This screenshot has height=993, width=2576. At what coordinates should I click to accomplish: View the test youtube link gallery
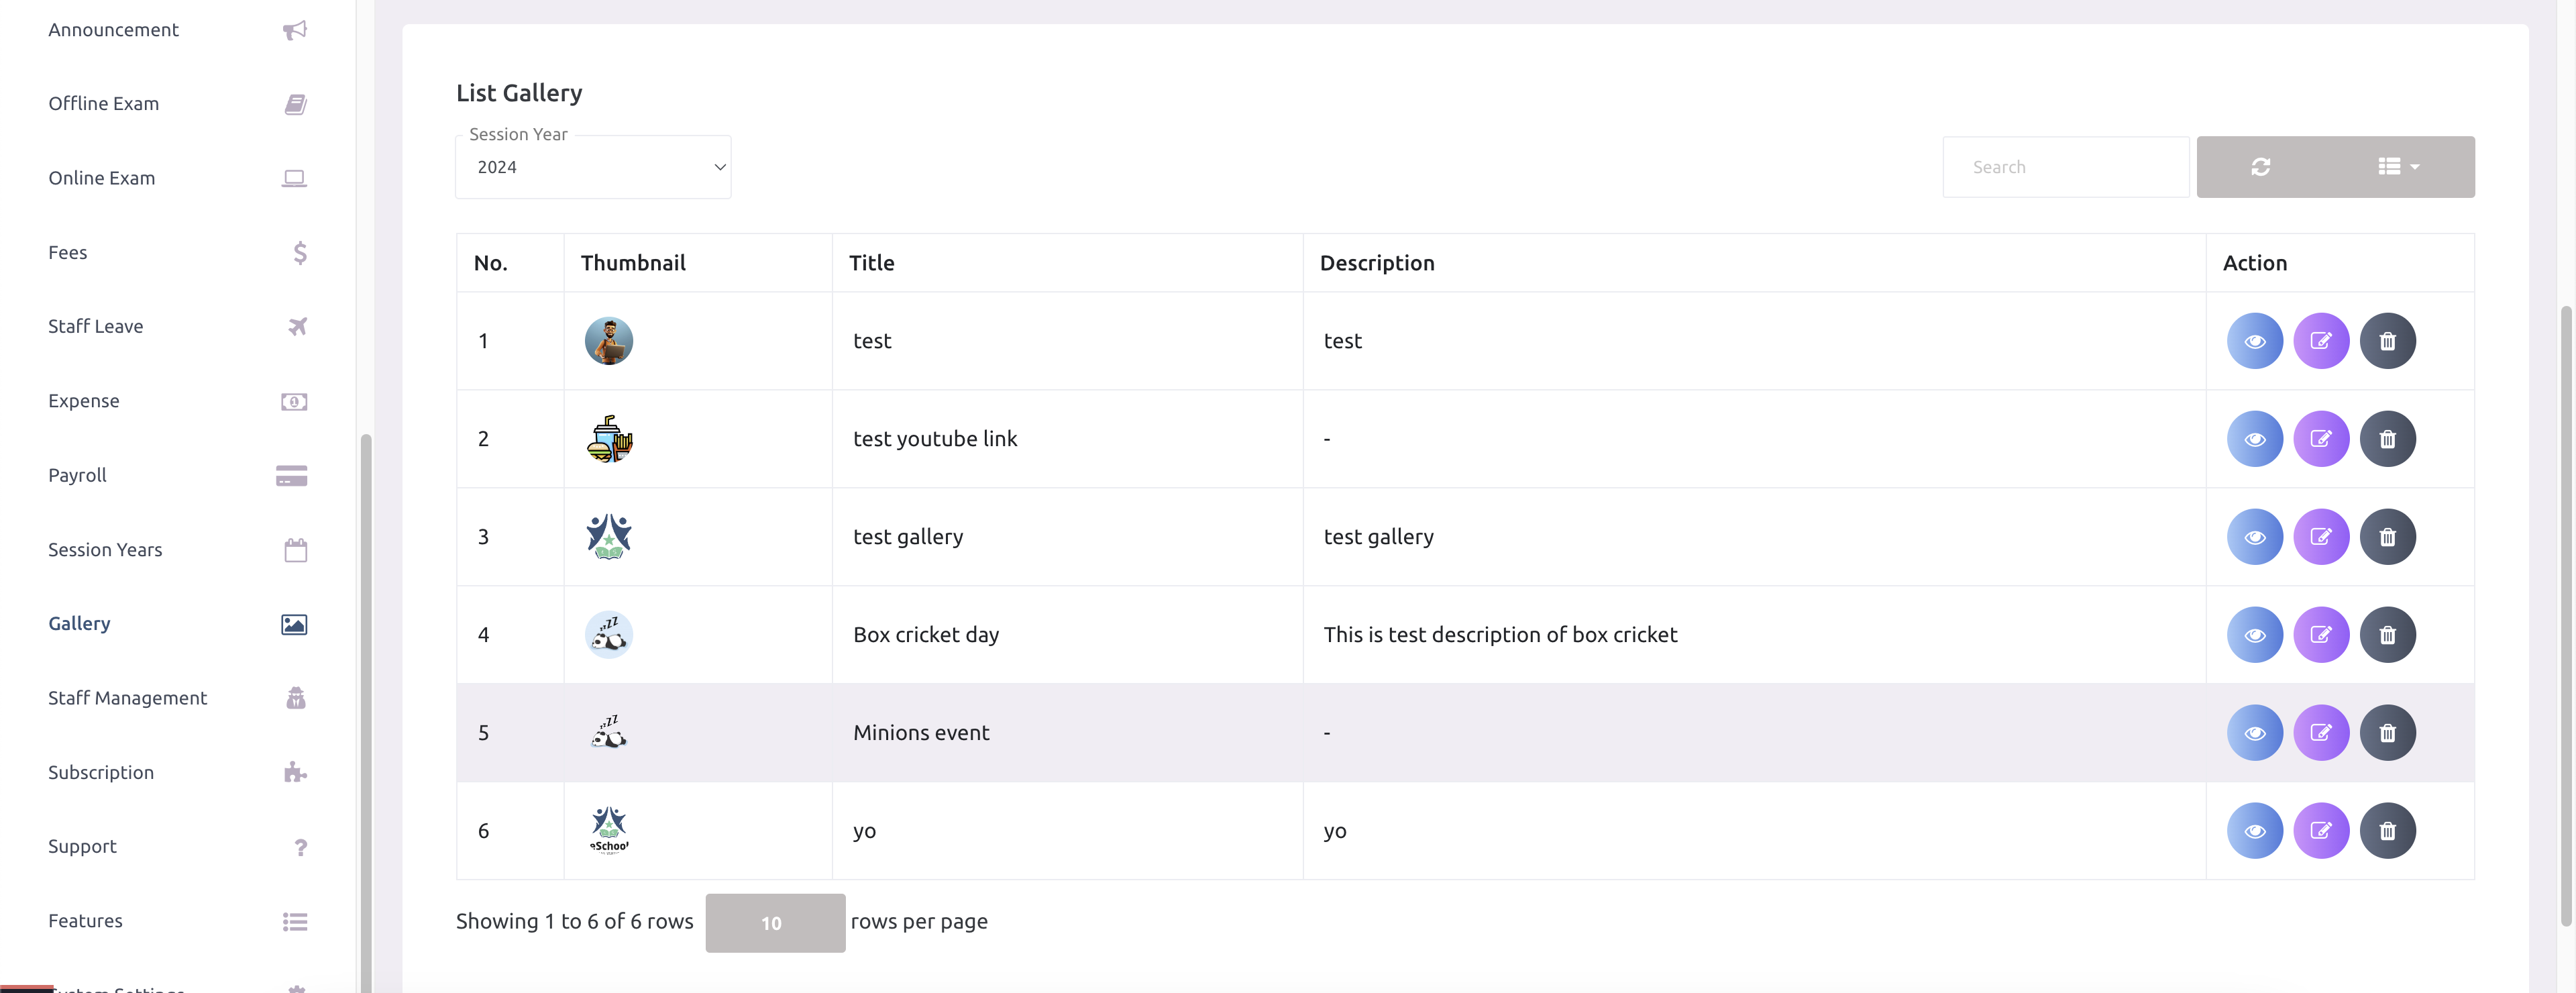click(2254, 439)
